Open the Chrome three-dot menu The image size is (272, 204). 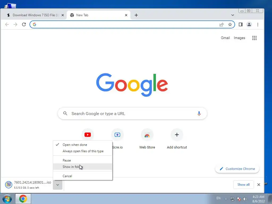point(258,24)
